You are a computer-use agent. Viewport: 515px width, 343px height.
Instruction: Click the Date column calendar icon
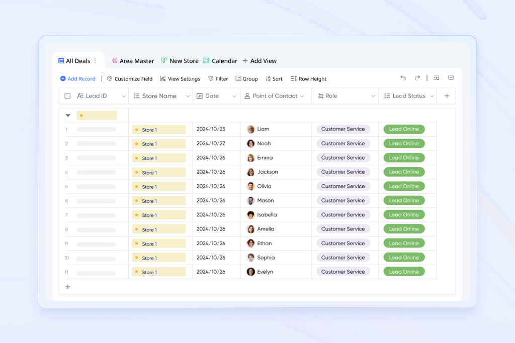pyautogui.click(x=199, y=96)
